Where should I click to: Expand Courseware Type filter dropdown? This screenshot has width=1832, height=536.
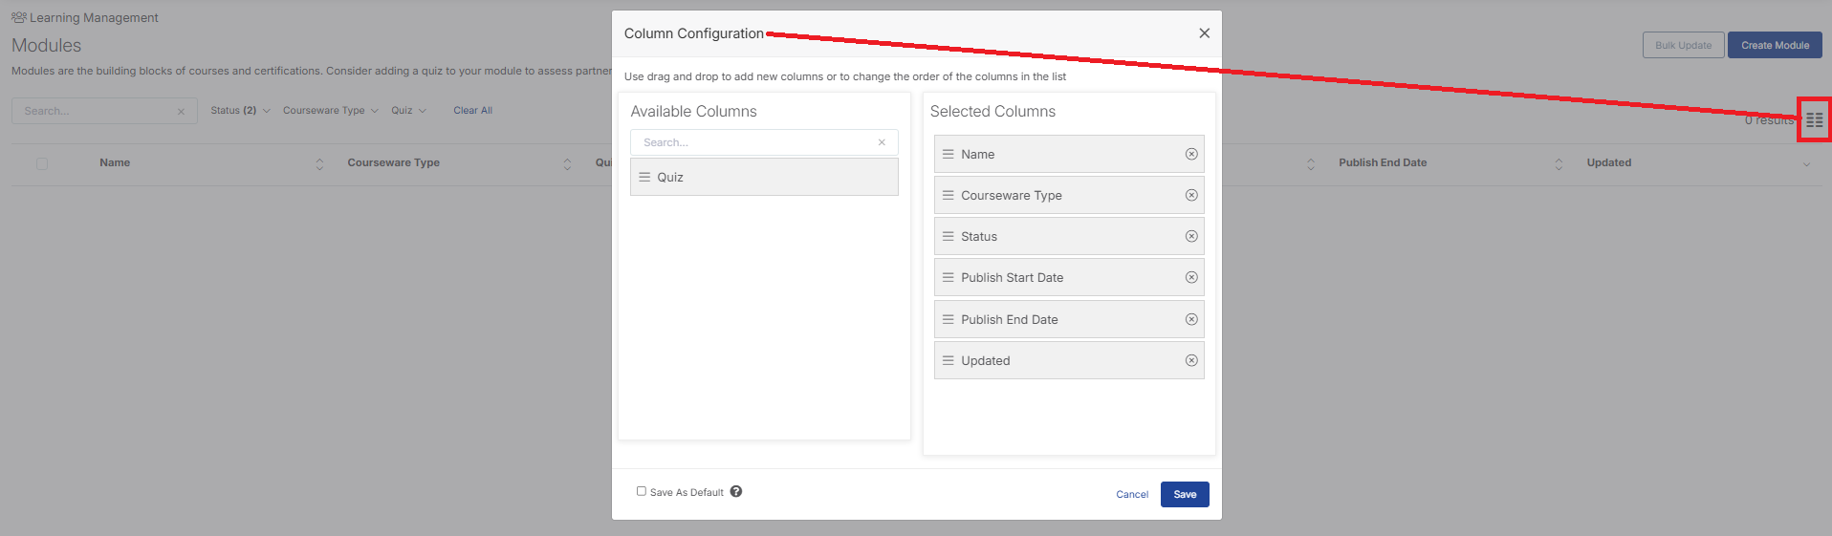[x=331, y=111]
